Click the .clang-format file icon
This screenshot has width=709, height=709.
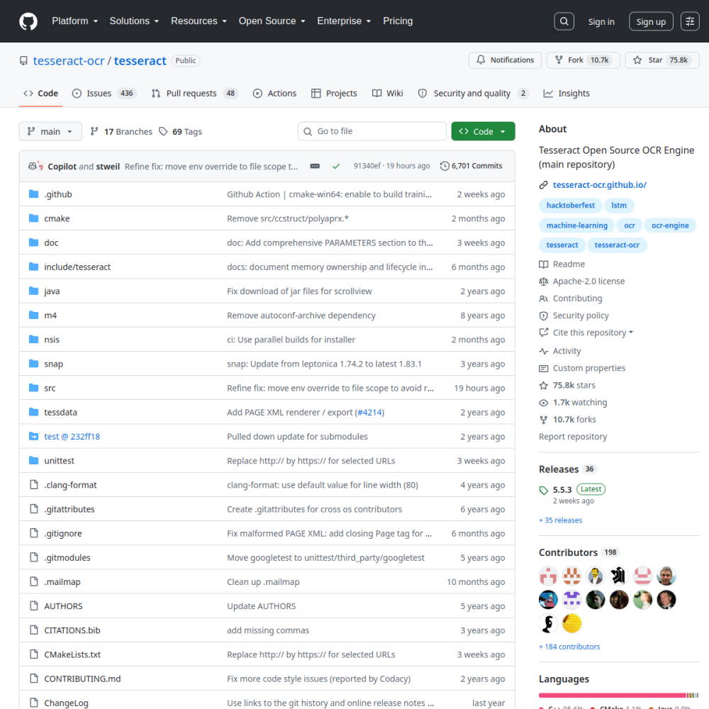pos(33,485)
